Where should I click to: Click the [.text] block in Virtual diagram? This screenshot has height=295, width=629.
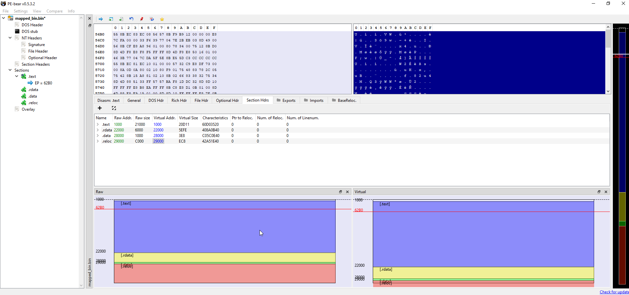click(483, 234)
